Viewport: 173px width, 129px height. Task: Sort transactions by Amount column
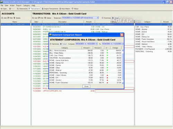(89, 22)
